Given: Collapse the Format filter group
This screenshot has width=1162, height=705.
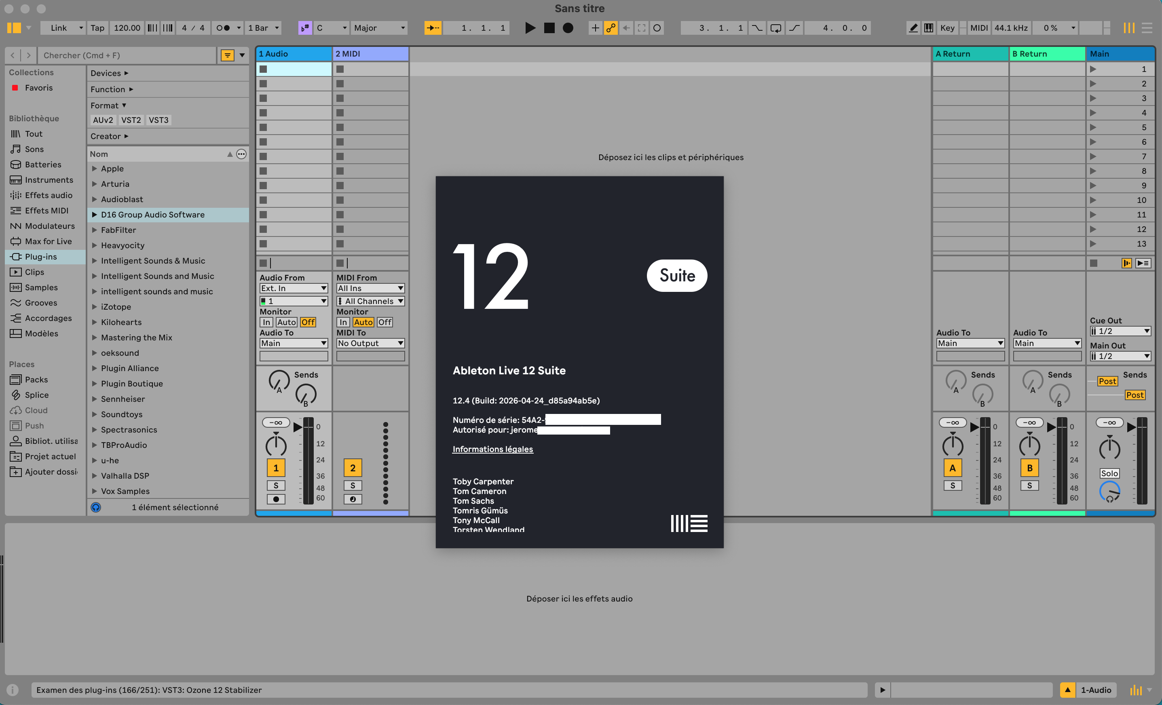Looking at the screenshot, I should click(x=108, y=105).
